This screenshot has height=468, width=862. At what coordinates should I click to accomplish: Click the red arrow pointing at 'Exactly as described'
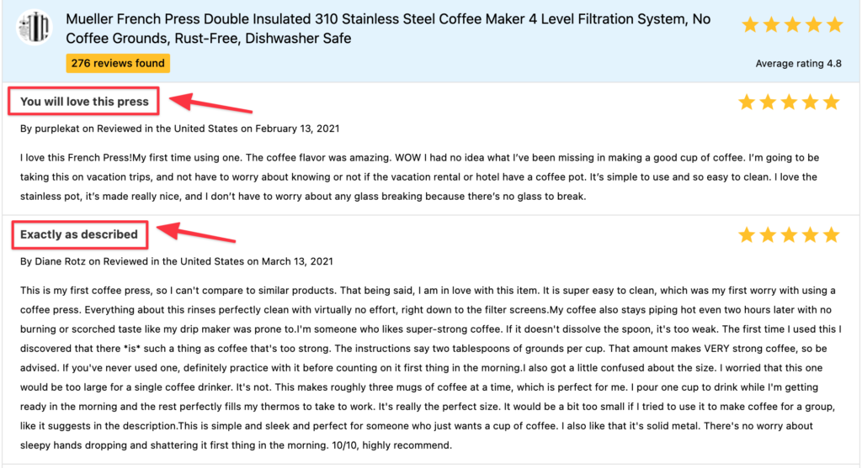point(200,231)
